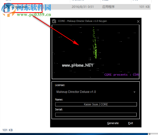Click the www.pHome.NET watermark text

pyautogui.click(x=78, y=65)
